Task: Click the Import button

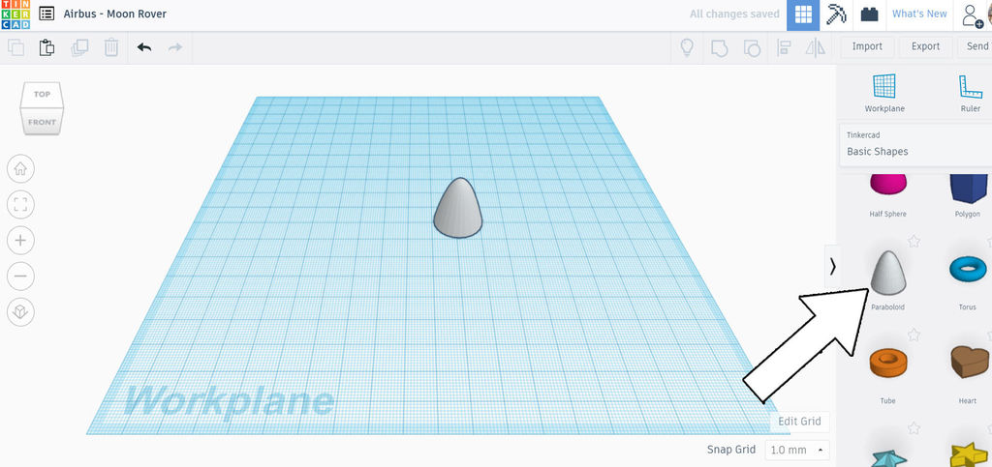Action: 867,46
